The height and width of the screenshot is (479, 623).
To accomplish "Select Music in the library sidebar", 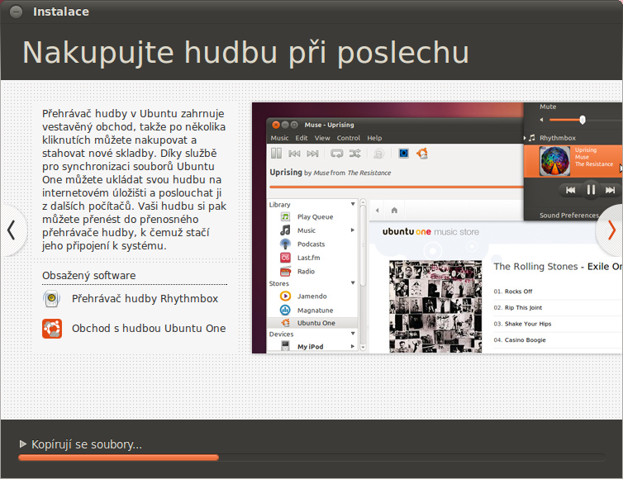I will click(307, 230).
